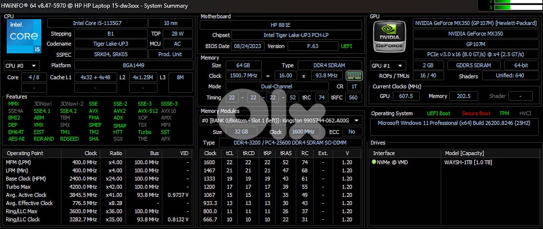Click the ECC No field
Viewport: 543px width, 229px height.
click(x=352, y=132)
